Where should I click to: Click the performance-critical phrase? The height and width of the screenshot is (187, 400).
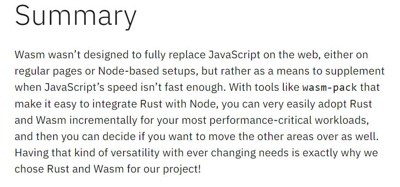(x=261, y=121)
